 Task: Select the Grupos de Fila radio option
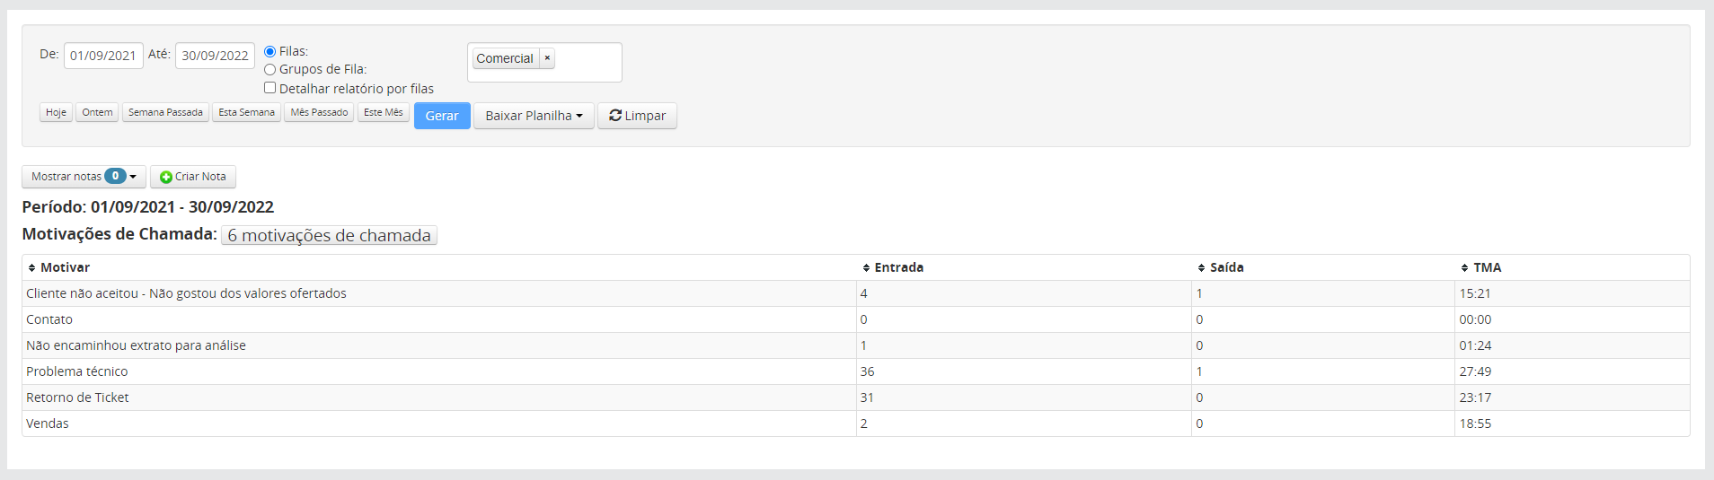269,70
